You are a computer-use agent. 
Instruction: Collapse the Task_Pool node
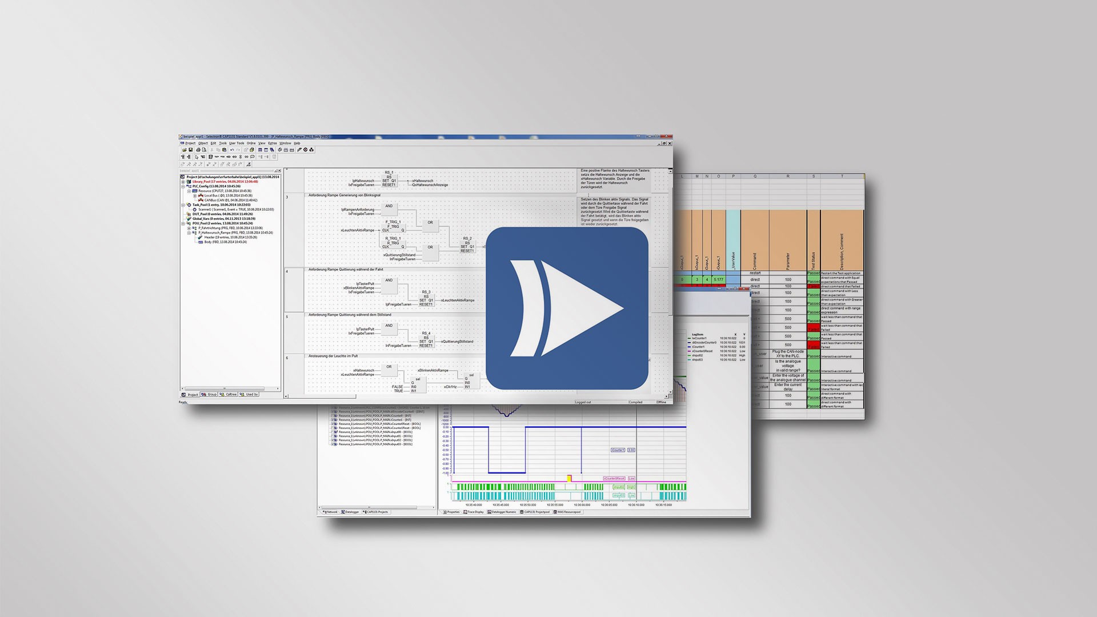click(x=183, y=205)
